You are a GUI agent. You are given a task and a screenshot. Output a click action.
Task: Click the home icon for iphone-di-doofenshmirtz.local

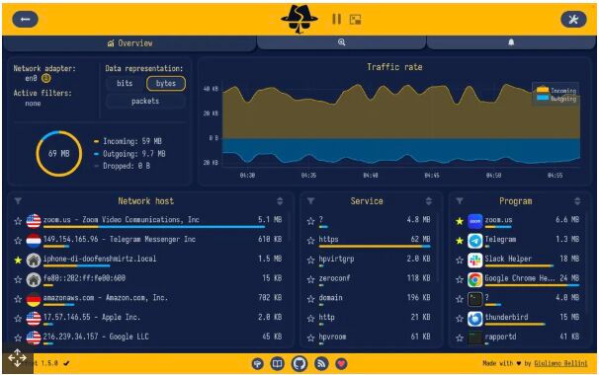point(34,261)
